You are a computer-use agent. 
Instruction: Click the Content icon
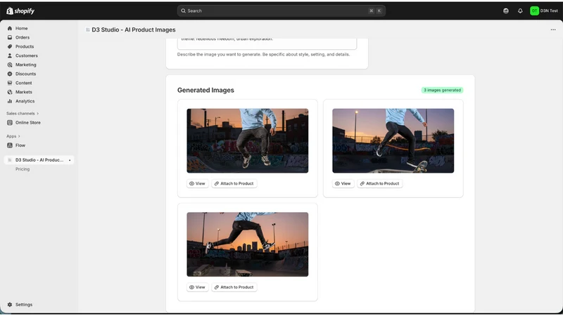10,83
